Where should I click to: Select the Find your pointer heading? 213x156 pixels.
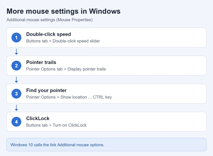click(46, 90)
